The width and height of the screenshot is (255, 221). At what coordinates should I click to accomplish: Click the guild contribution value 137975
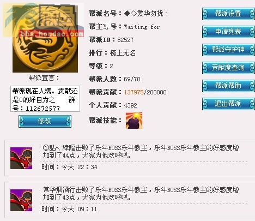(134, 92)
